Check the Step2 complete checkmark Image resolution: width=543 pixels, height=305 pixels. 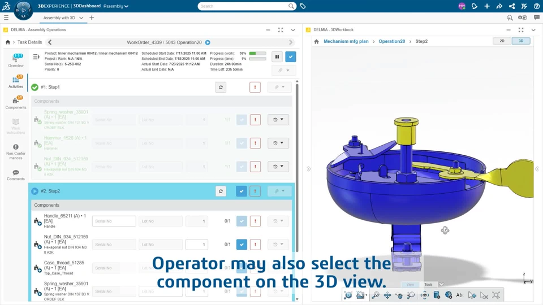(242, 191)
